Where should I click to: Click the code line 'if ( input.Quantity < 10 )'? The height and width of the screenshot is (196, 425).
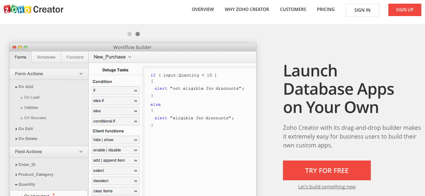point(183,75)
